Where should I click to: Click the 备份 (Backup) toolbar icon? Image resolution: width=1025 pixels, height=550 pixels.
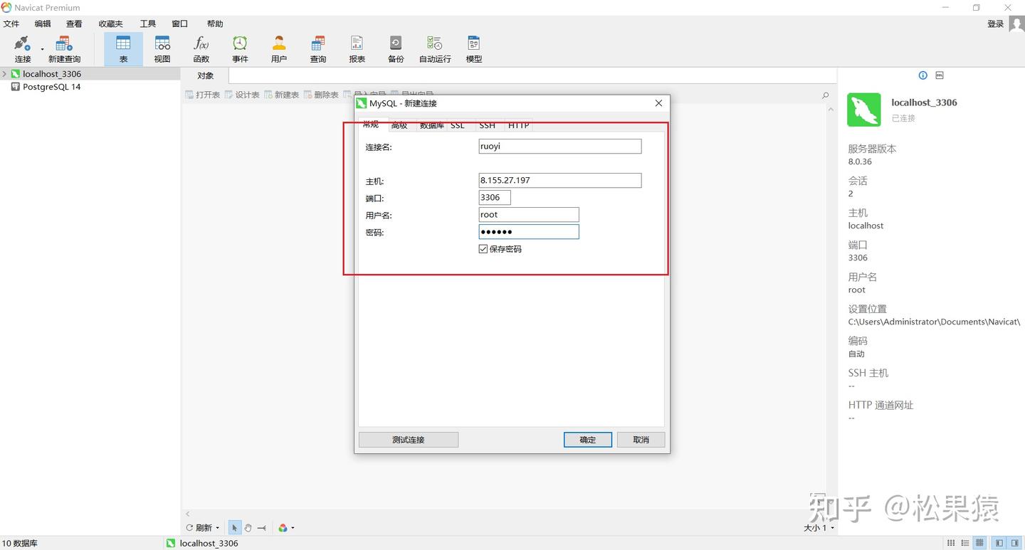click(x=396, y=49)
